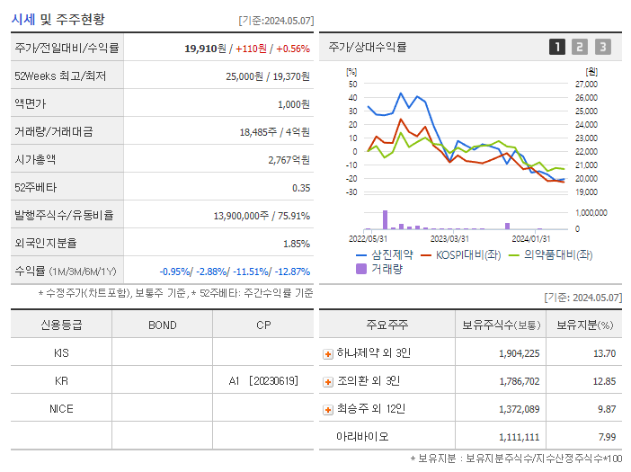Select the 1,904,225 share count
Viewport: 631px width, 472px height.
coord(520,353)
